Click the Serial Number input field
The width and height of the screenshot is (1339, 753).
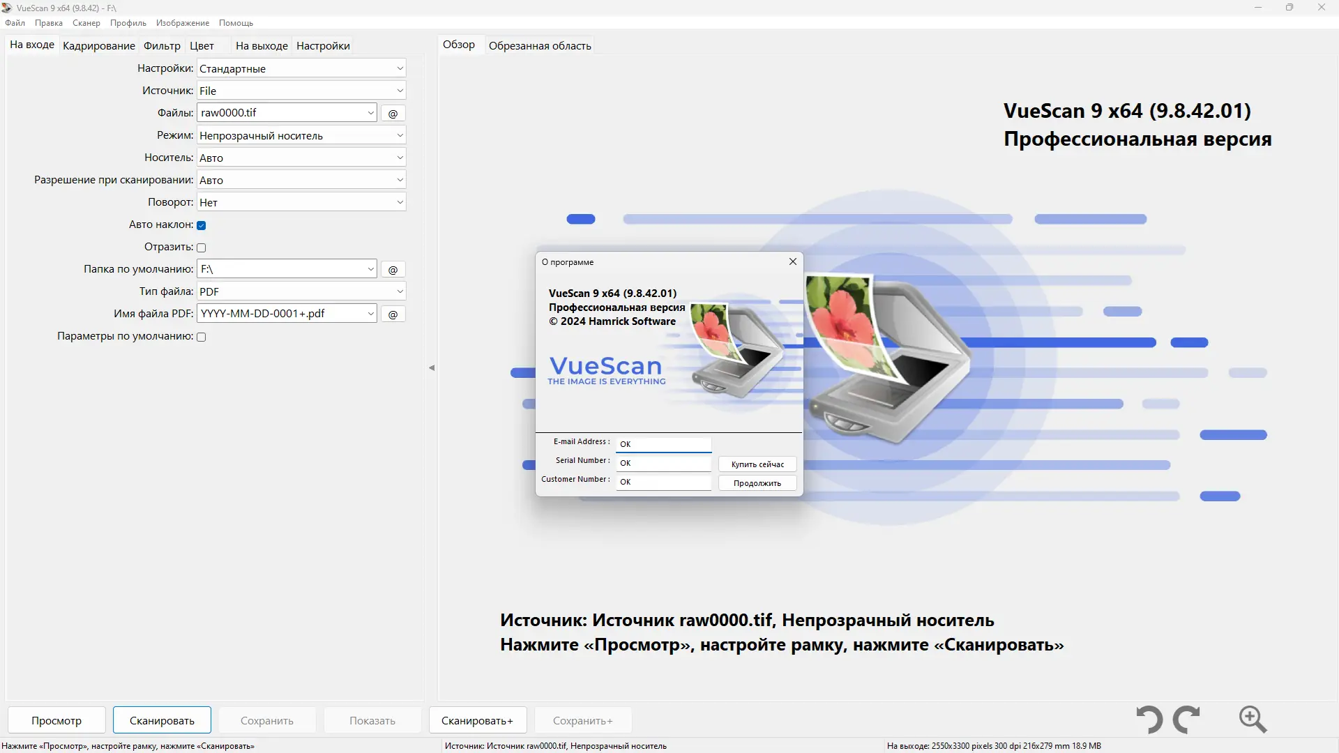coord(663,462)
